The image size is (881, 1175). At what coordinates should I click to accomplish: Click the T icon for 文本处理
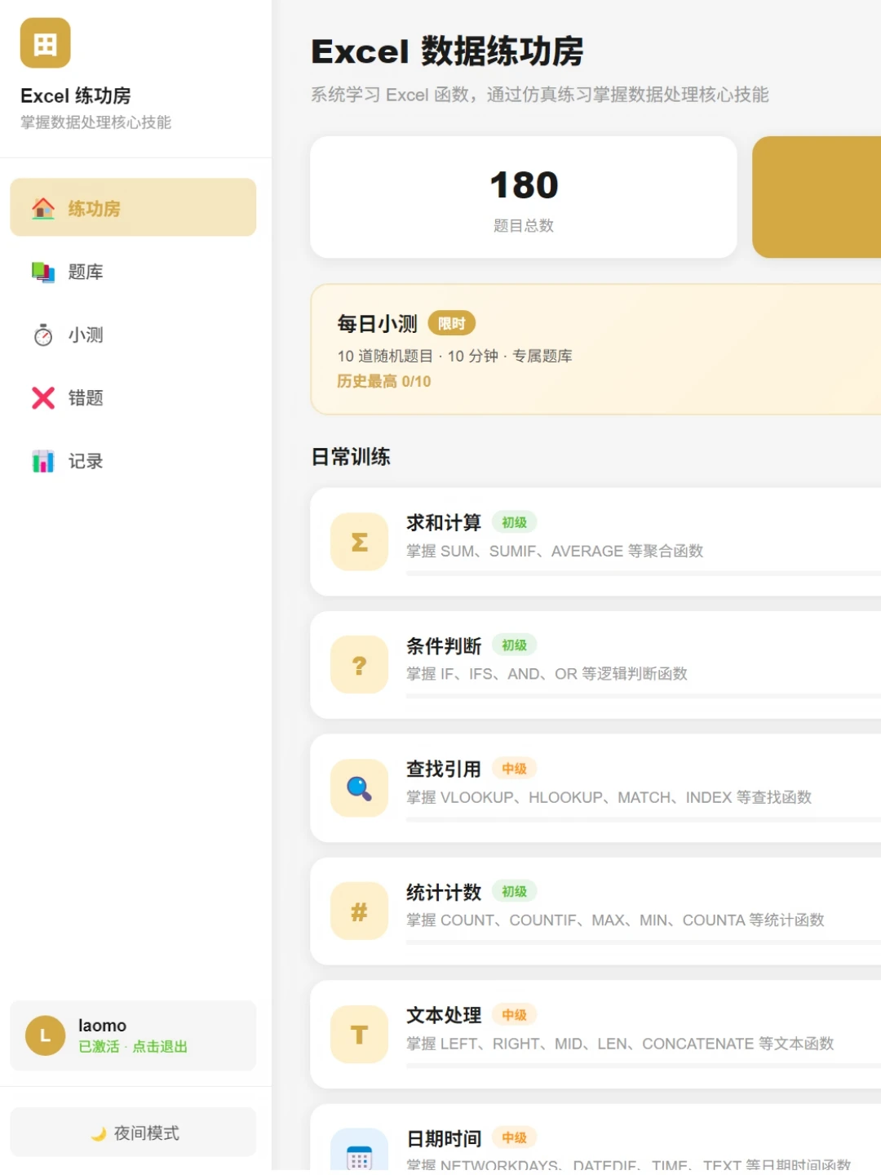359,1035
